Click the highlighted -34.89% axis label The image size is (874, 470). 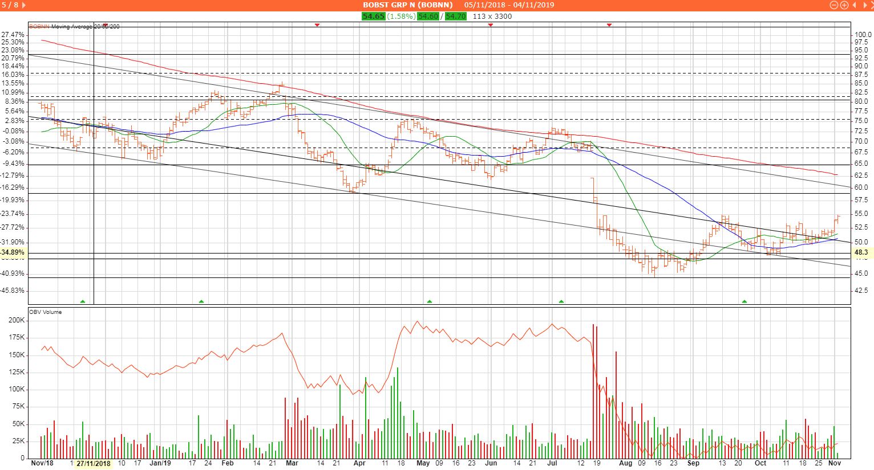tap(13, 252)
